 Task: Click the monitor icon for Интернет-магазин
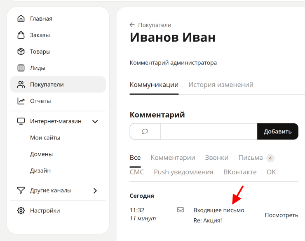(21, 121)
